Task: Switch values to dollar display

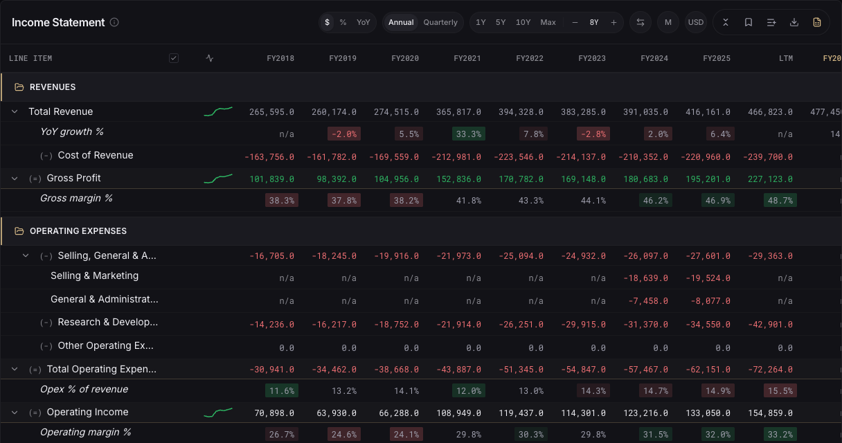Action: (328, 22)
